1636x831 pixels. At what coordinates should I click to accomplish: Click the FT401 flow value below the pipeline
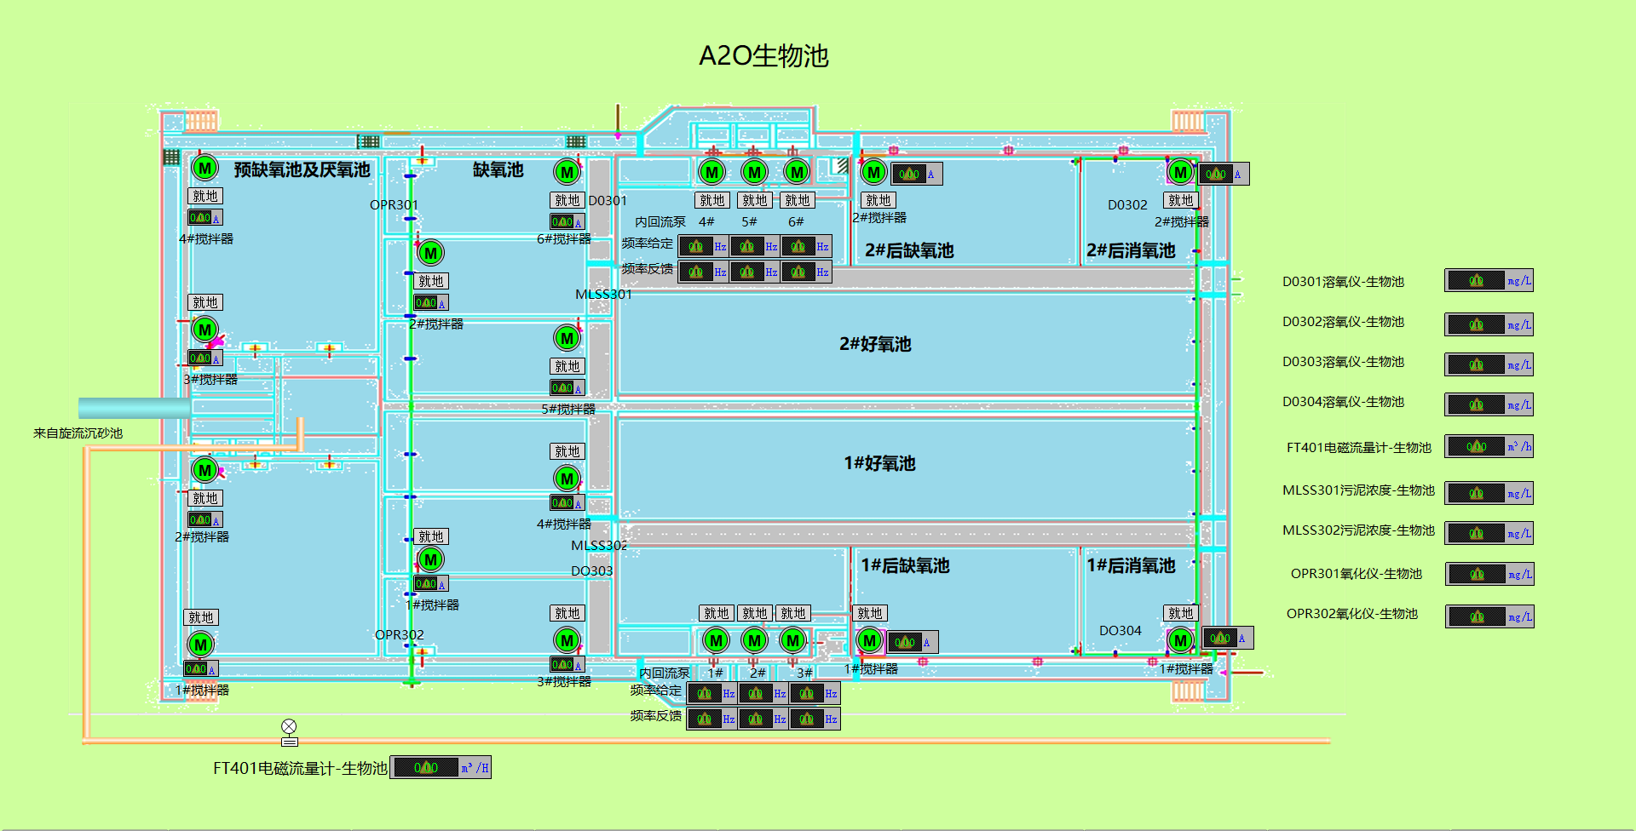click(x=440, y=767)
